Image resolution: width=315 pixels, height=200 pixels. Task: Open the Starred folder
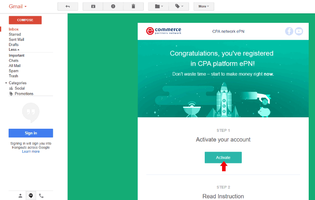point(15,34)
